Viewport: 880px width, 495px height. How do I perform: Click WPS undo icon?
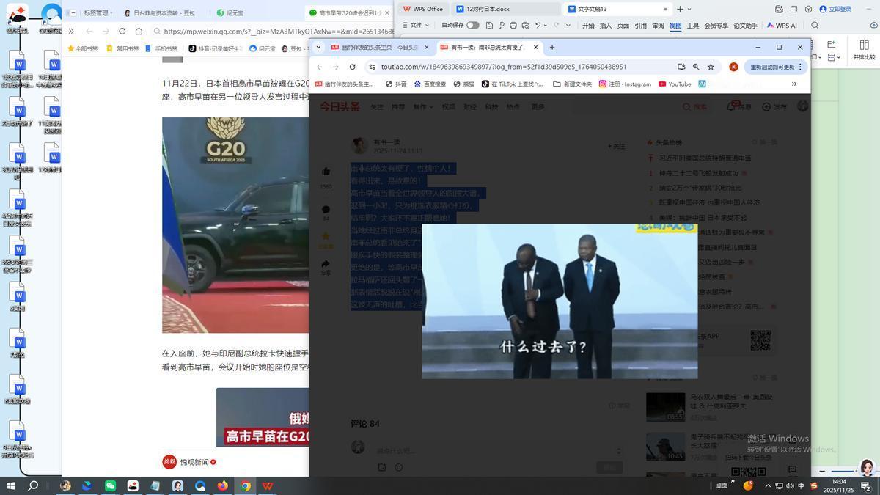point(538,25)
